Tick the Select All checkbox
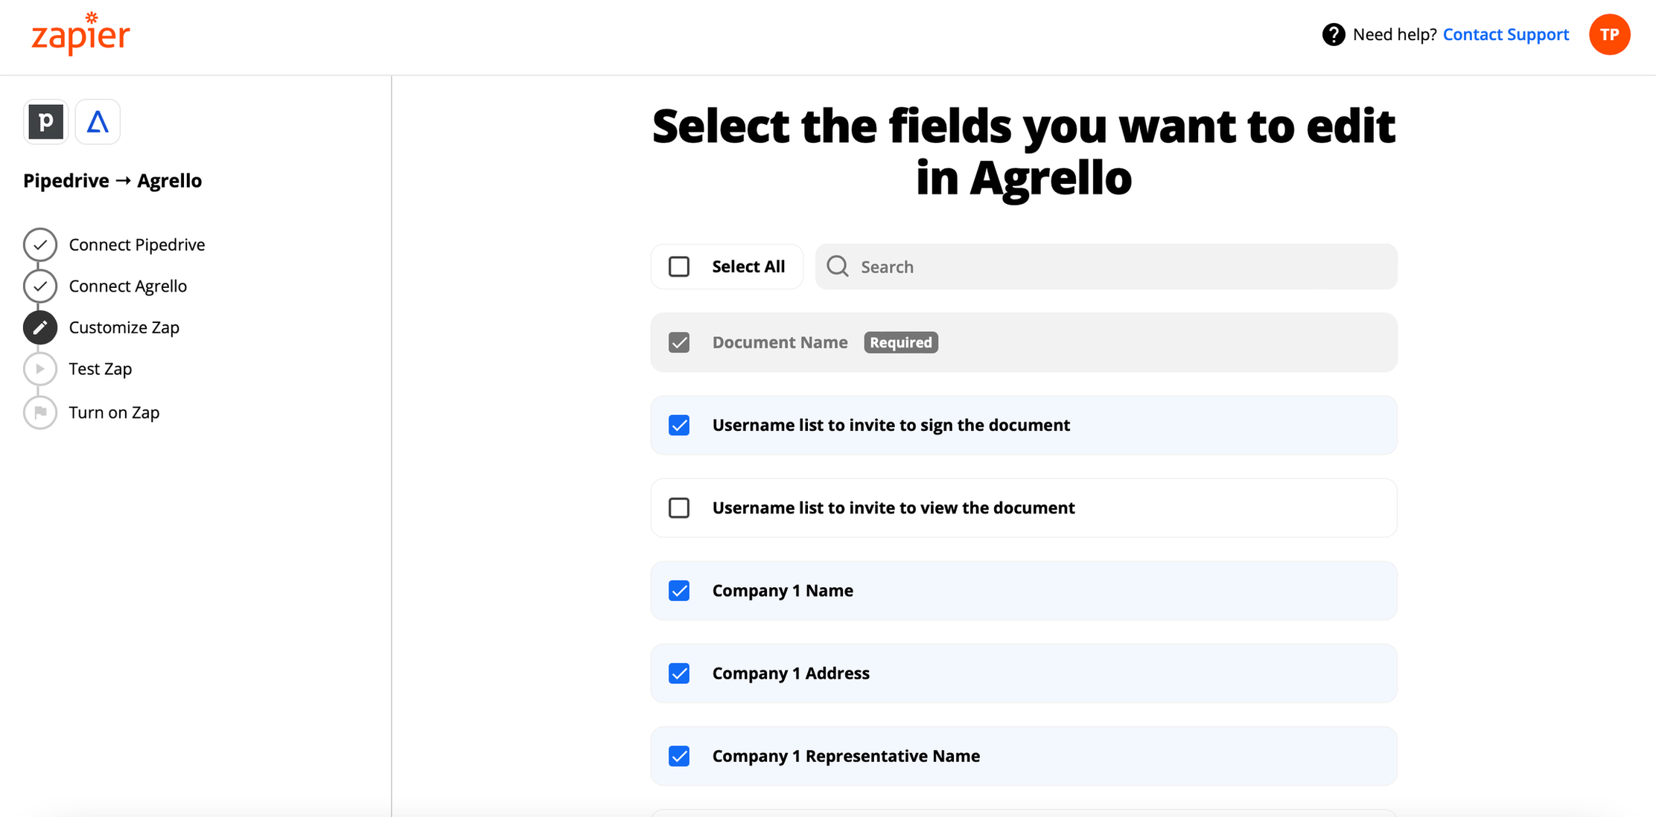 pos(679,266)
